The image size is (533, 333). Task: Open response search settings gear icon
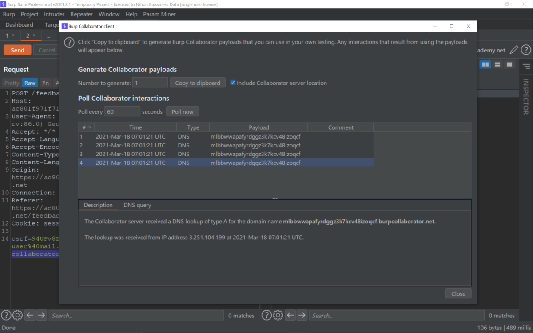pyautogui.click(x=278, y=315)
